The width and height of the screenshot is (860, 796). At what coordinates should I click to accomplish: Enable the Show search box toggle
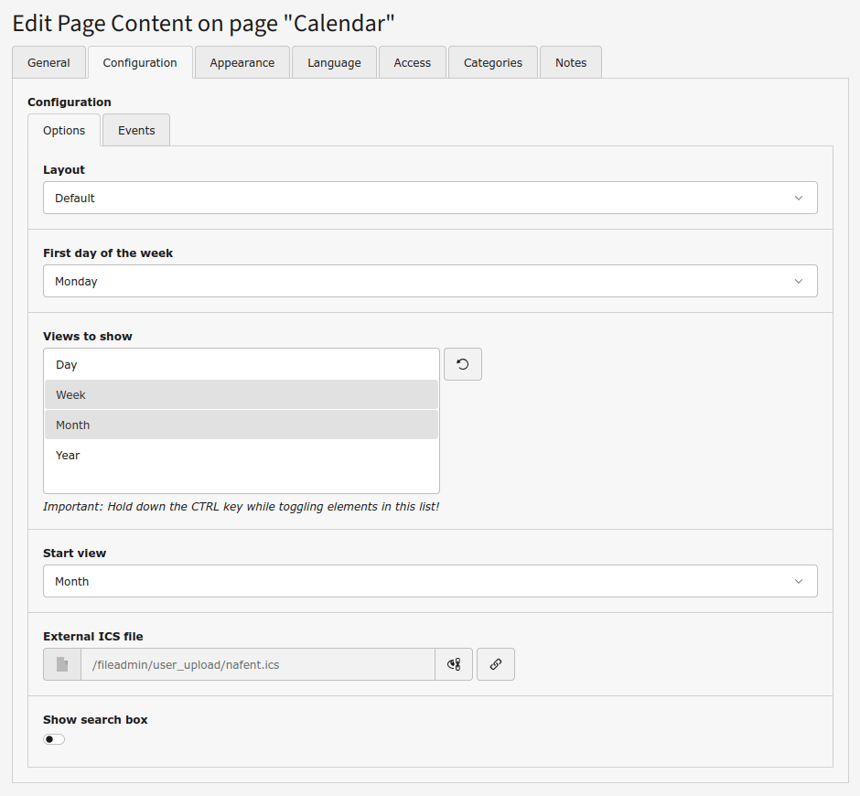pos(54,739)
